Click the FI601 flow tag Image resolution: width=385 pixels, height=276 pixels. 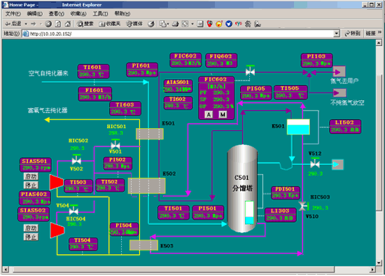(x=94, y=94)
